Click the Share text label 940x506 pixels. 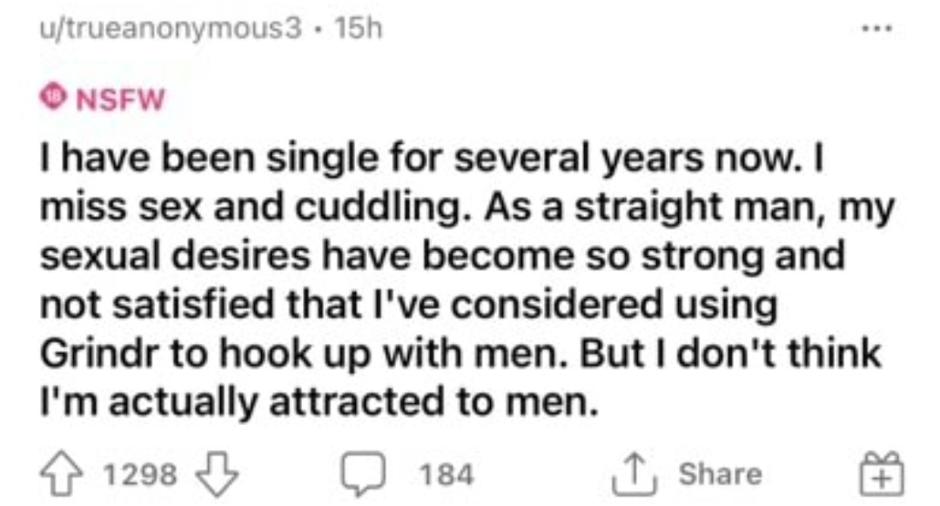coord(720,475)
